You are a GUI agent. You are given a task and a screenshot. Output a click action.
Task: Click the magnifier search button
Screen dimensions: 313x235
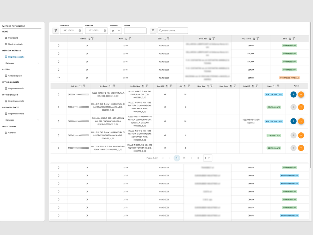click(x=153, y=31)
